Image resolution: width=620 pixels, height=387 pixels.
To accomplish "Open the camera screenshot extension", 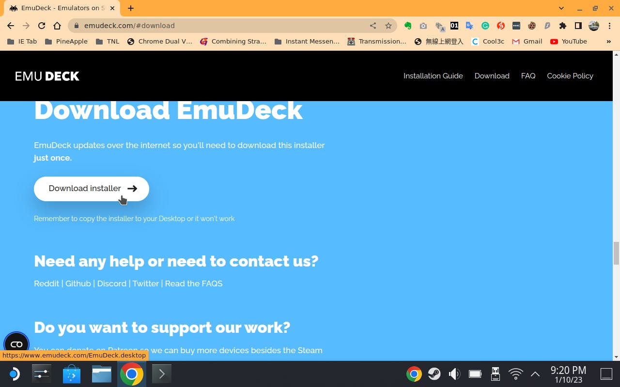I will pyautogui.click(x=423, y=26).
